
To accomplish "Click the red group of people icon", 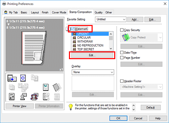I will [34, 97].
